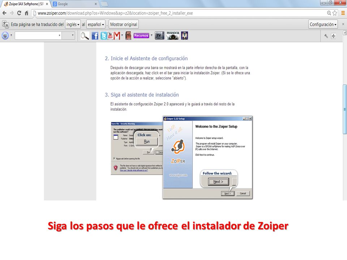Viewport: 347px width, 260px height.
Task: Click the globe emblem toolbar icon
Action: pyautogui.click(x=5, y=35)
